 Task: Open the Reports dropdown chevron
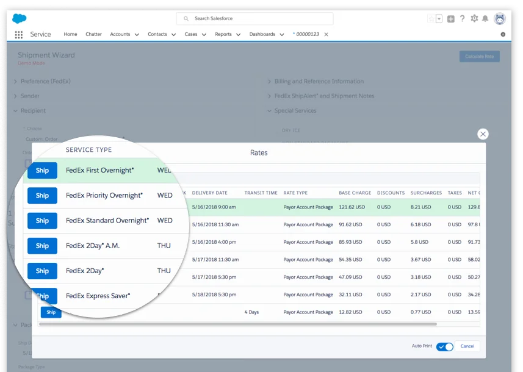[x=238, y=34]
